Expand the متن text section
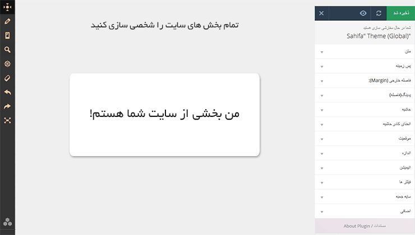Image resolution: width=415 pixels, height=235 pixels. point(365,51)
